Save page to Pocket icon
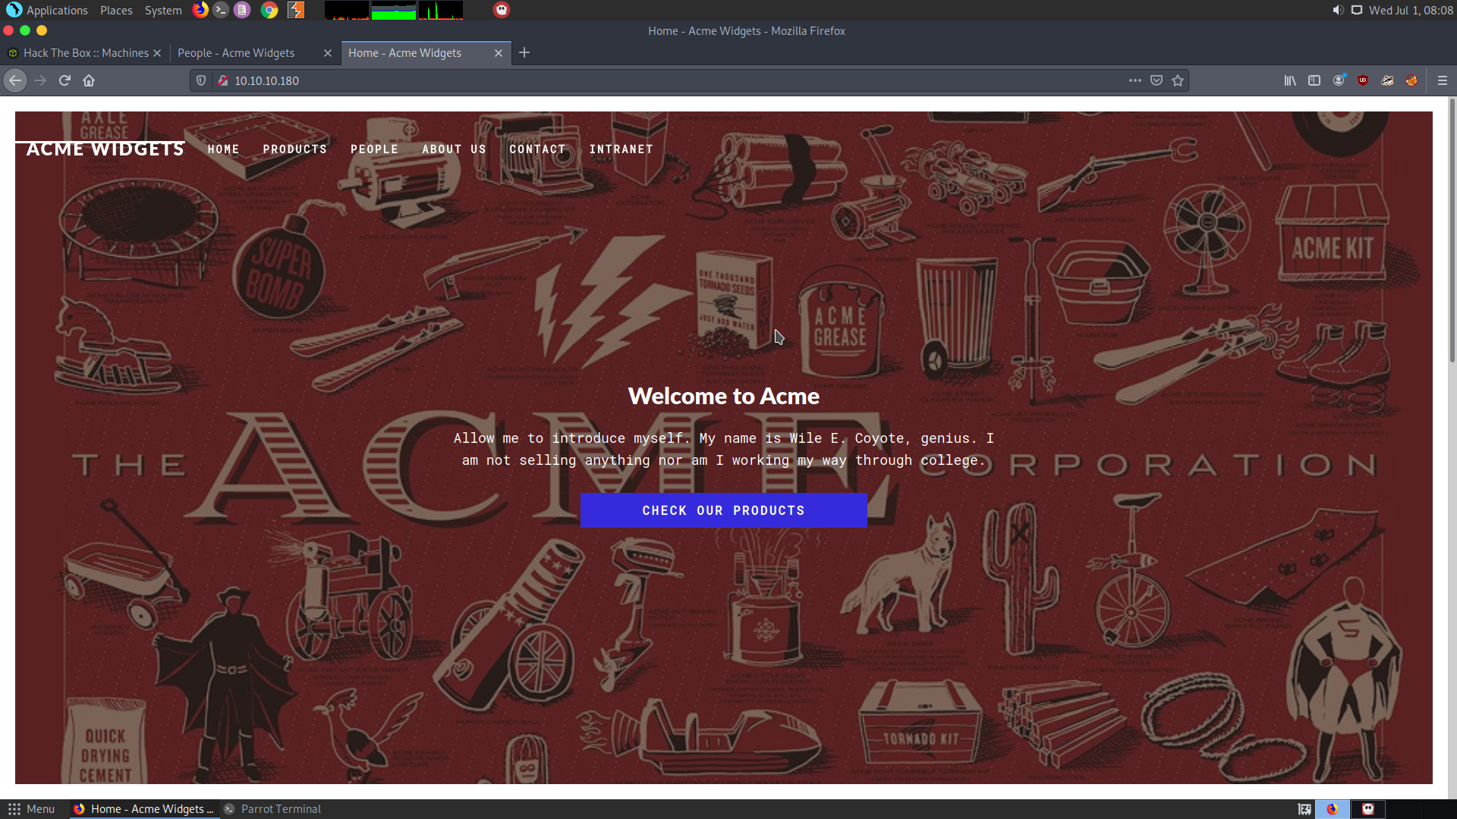 point(1156,80)
